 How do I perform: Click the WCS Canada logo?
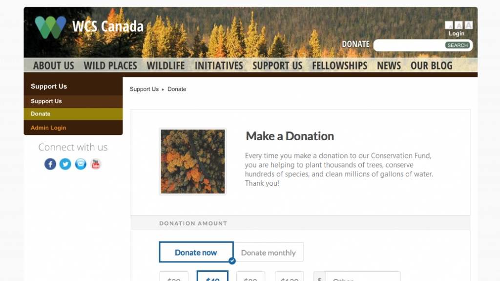tap(89, 27)
